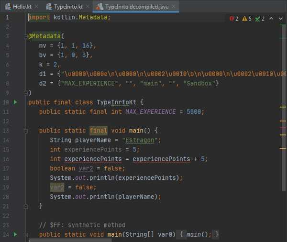Screen dimensions: 287x242
Task: Close the Hello.kt tab
Action: (36, 6)
